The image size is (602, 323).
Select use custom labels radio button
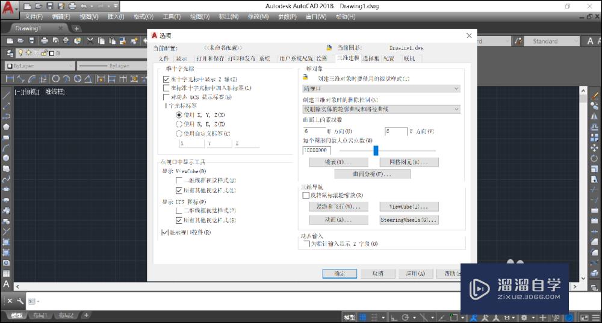pyautogui.click(x=179, y=134)
